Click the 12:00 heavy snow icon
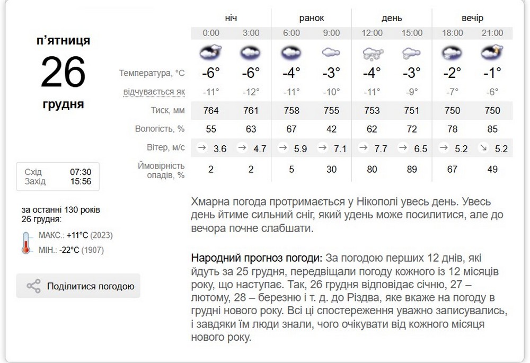This screenshot has height=363, width=530. (x=372, y=52)
